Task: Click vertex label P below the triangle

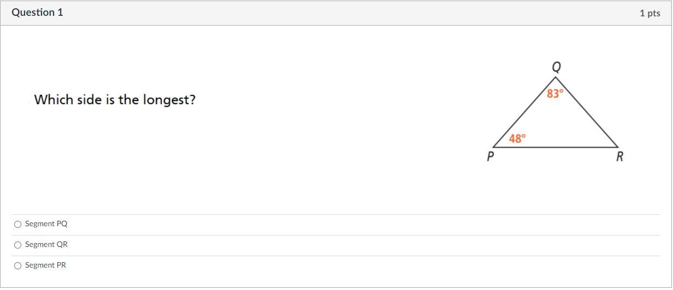Action: [x=490, y=157]
